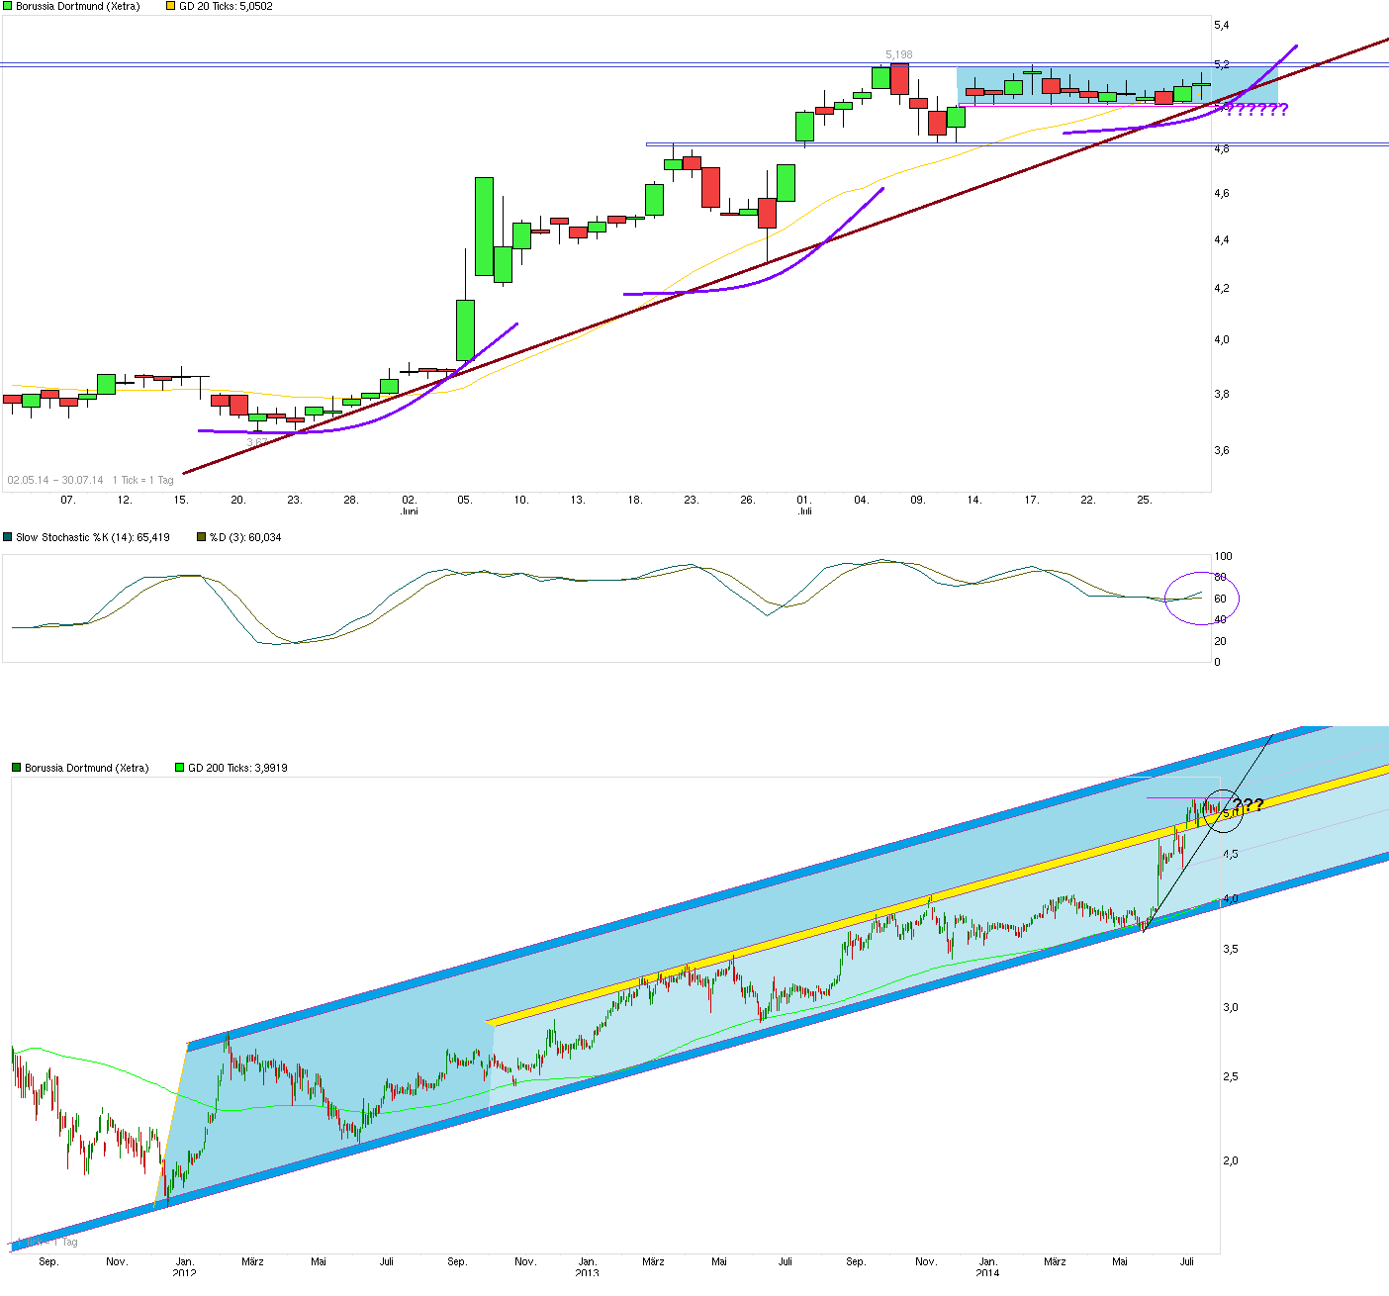The image size is (1389, 1296).
Task: Click the '3,8' price axis label
Action: [x=1221, y=394]
